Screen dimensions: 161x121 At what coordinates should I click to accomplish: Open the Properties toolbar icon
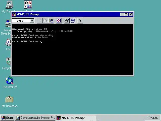[66, 21]
